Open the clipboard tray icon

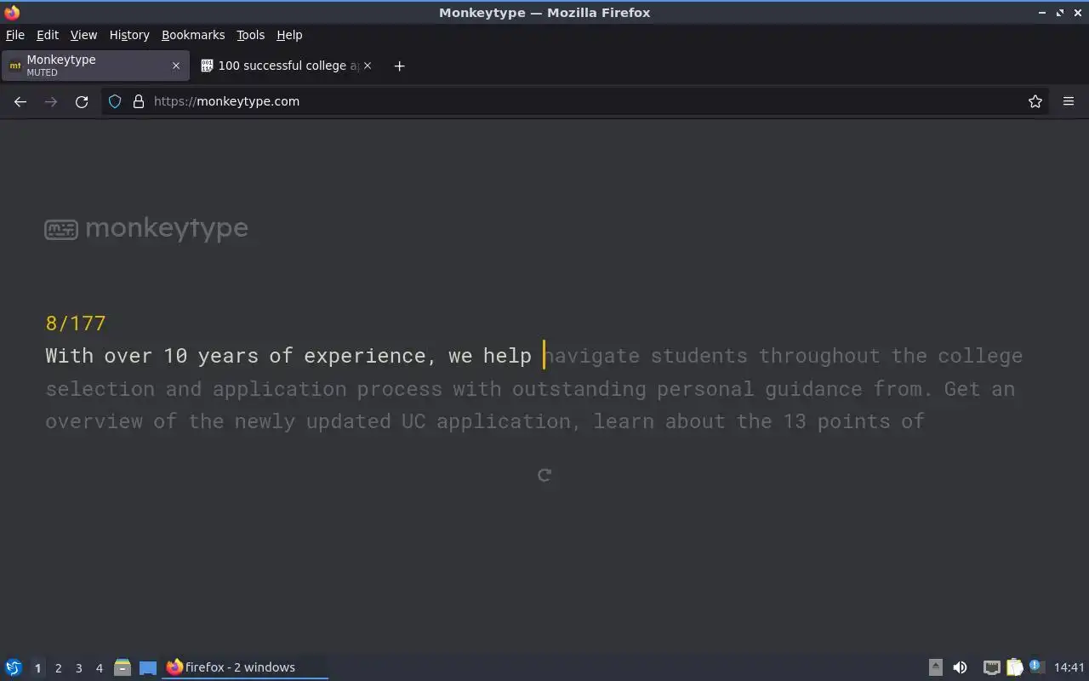click(1014, 667)
